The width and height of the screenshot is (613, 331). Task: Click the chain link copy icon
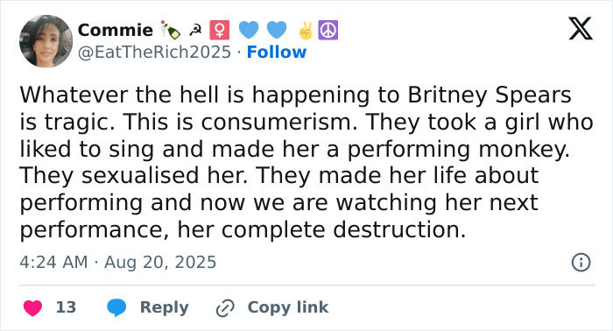coord(225,308)
